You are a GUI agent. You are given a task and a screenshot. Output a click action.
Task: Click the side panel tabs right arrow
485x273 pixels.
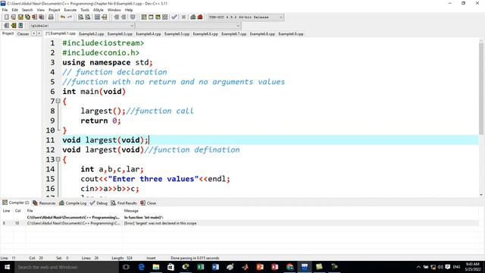[39, 33]
